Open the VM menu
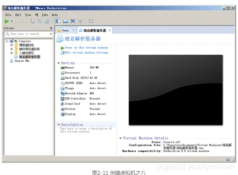Screen dimensions: 238x175 pos(36,15)
